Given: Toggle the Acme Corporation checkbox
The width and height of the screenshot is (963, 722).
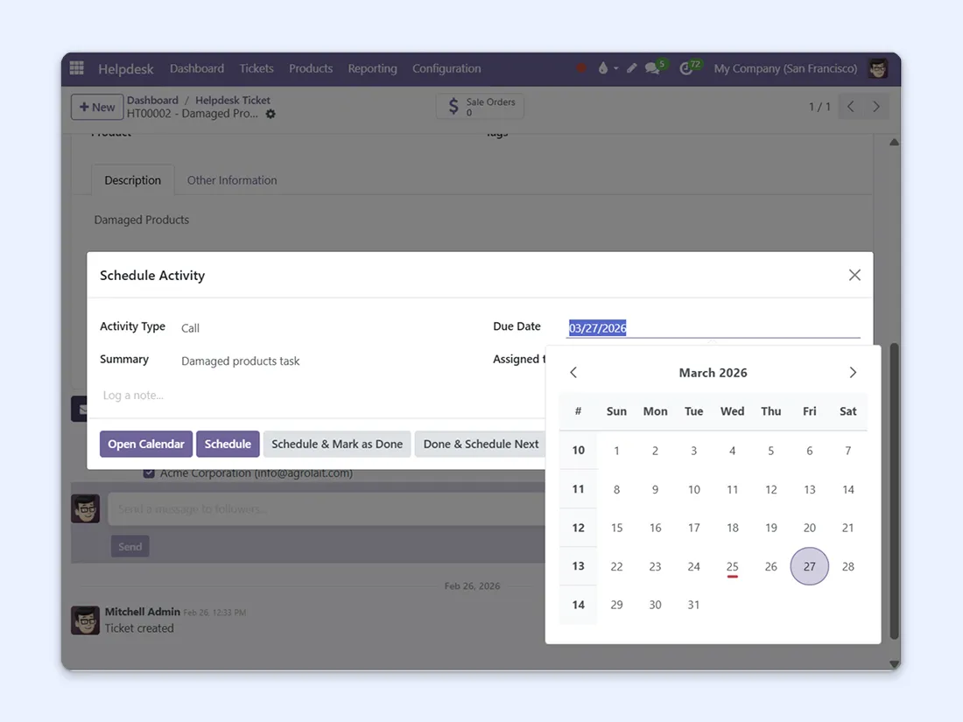Looking at the screenshot, I should tap(149, 473).
